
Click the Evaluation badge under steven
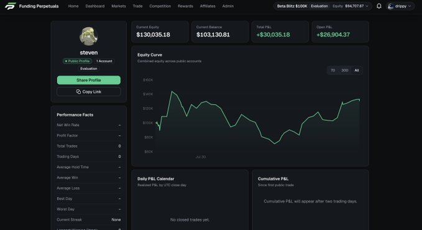(x=88, y=68)
